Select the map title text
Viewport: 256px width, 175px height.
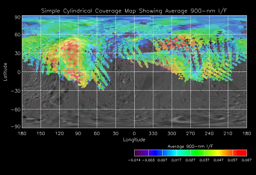point(134,11)
